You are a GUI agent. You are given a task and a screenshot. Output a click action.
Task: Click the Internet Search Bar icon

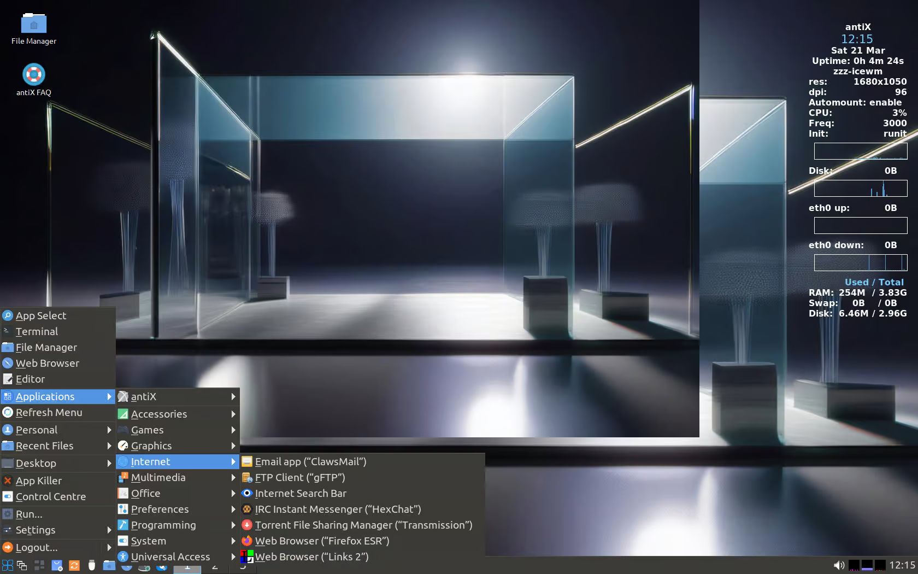[x=247, y=493]
